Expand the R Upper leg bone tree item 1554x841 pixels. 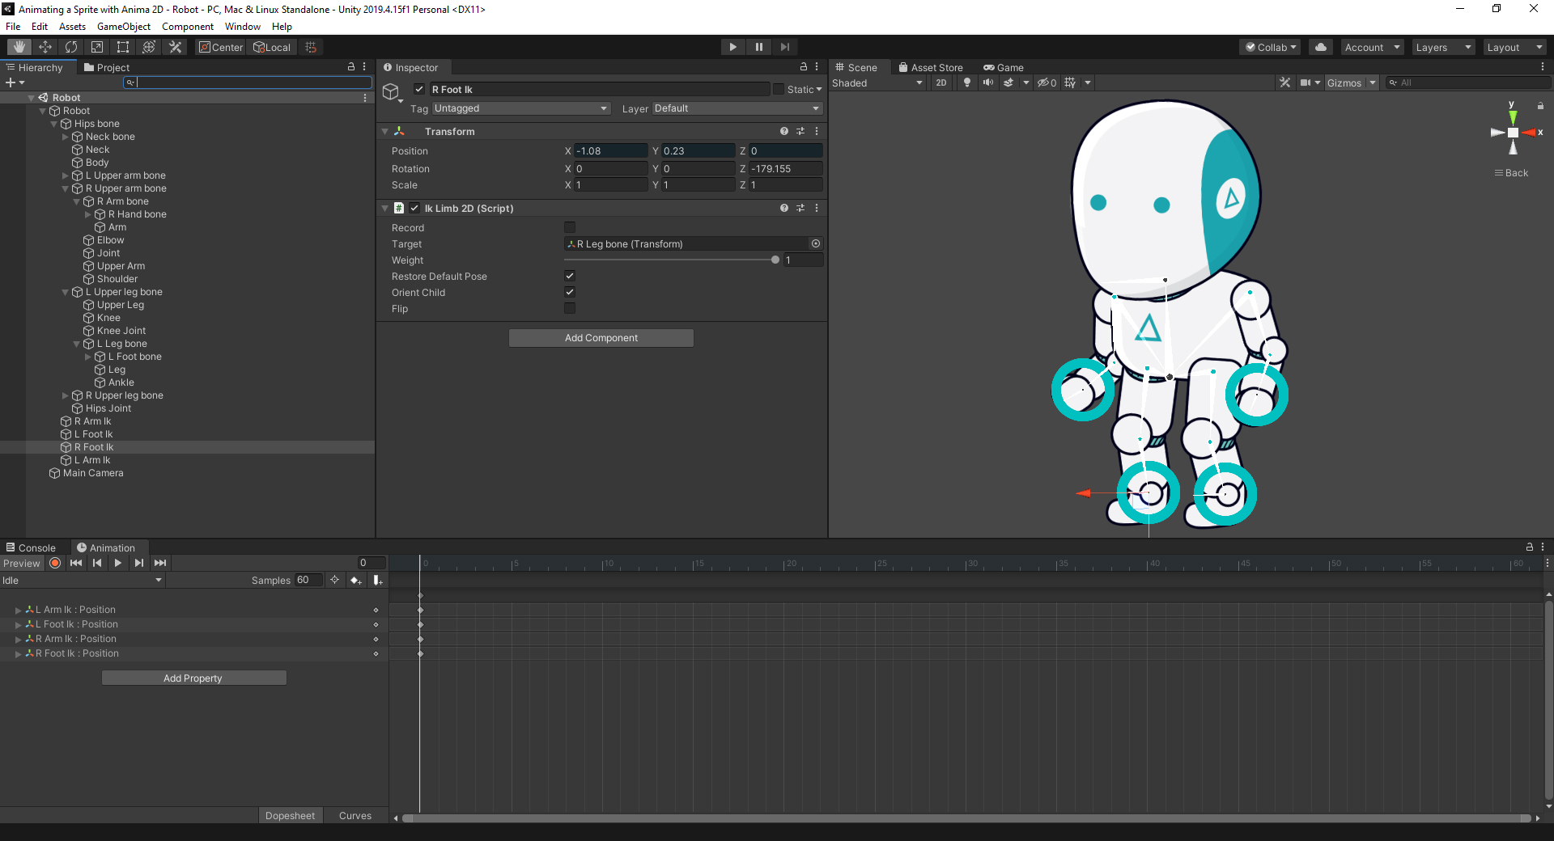[66, 395]
